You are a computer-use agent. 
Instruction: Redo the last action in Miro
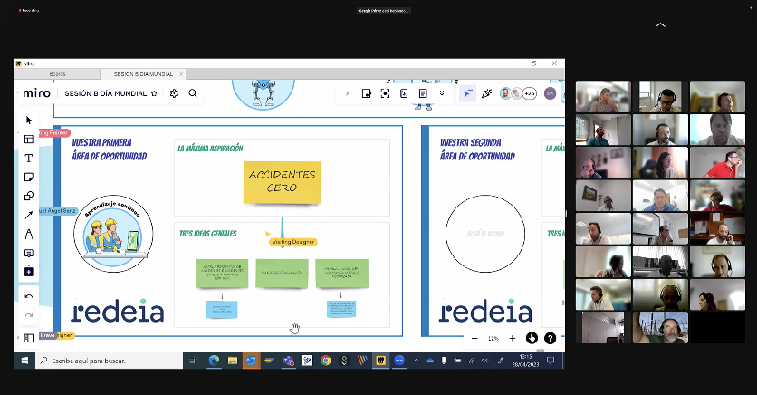28,315
